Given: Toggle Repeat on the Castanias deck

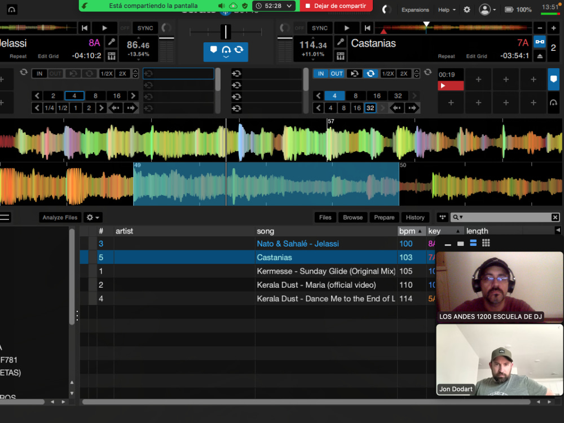Looking at the screenshot, I should (446, 56).
